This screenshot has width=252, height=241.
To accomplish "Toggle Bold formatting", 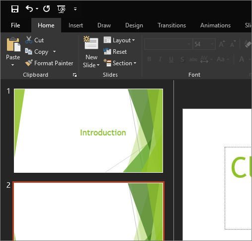I will (x=149, y=59).
